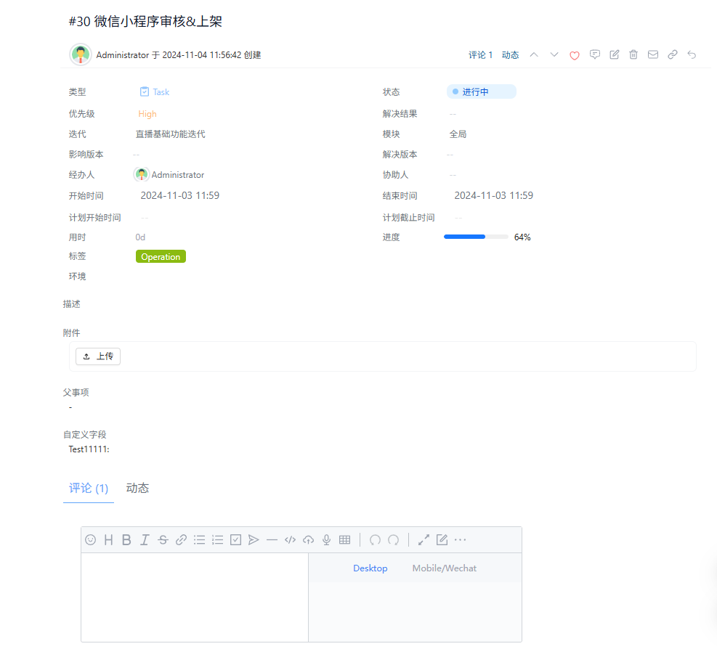
Task: Click the 上传 upload button
Action: coord(98,356)
